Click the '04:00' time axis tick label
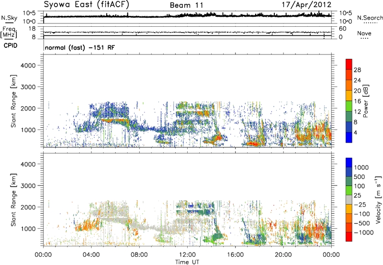 [x=91, y=255]
